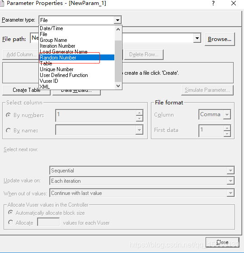Open the By name dropdown
This screenshot has height=253, width=244.
pos(139,130)
